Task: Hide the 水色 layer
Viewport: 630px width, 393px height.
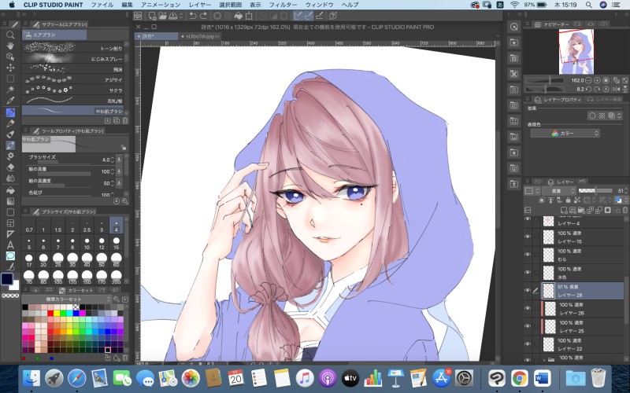Action: coord(528,273)
